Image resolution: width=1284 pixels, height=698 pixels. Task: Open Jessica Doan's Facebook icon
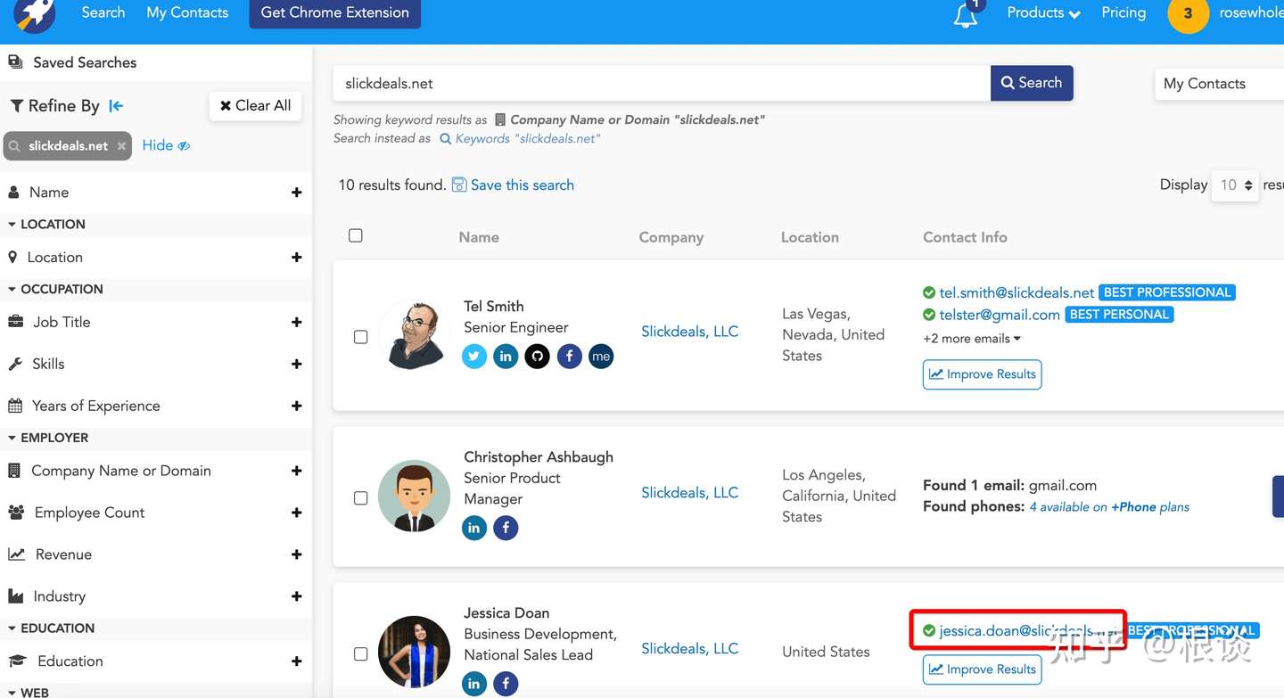point(506,684)
